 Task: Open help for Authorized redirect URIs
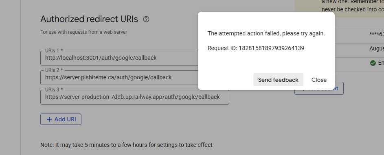pyautogui.click(x=146, y=19)
